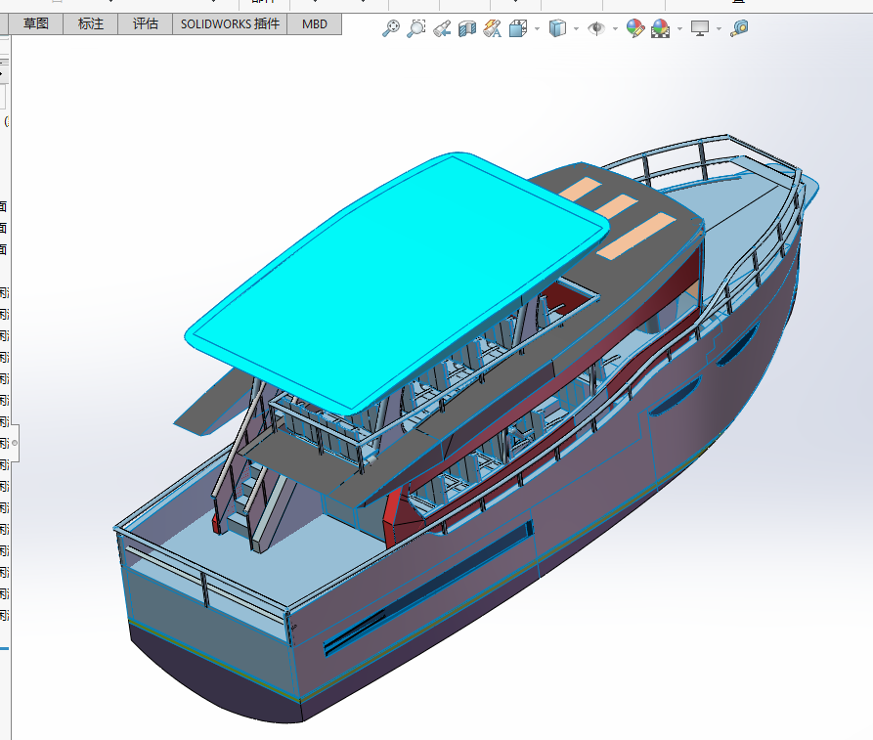Click the View Orientation cube icon
Viewport: 873px width, 740px height.
[x=518, y=28]
